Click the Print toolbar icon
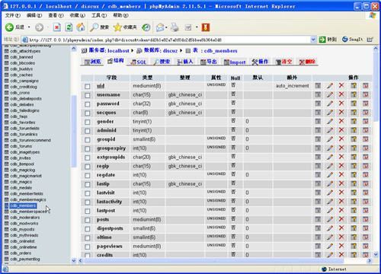Image resolution: width=381 pixels, height=274 pixels. click(174, 27)
